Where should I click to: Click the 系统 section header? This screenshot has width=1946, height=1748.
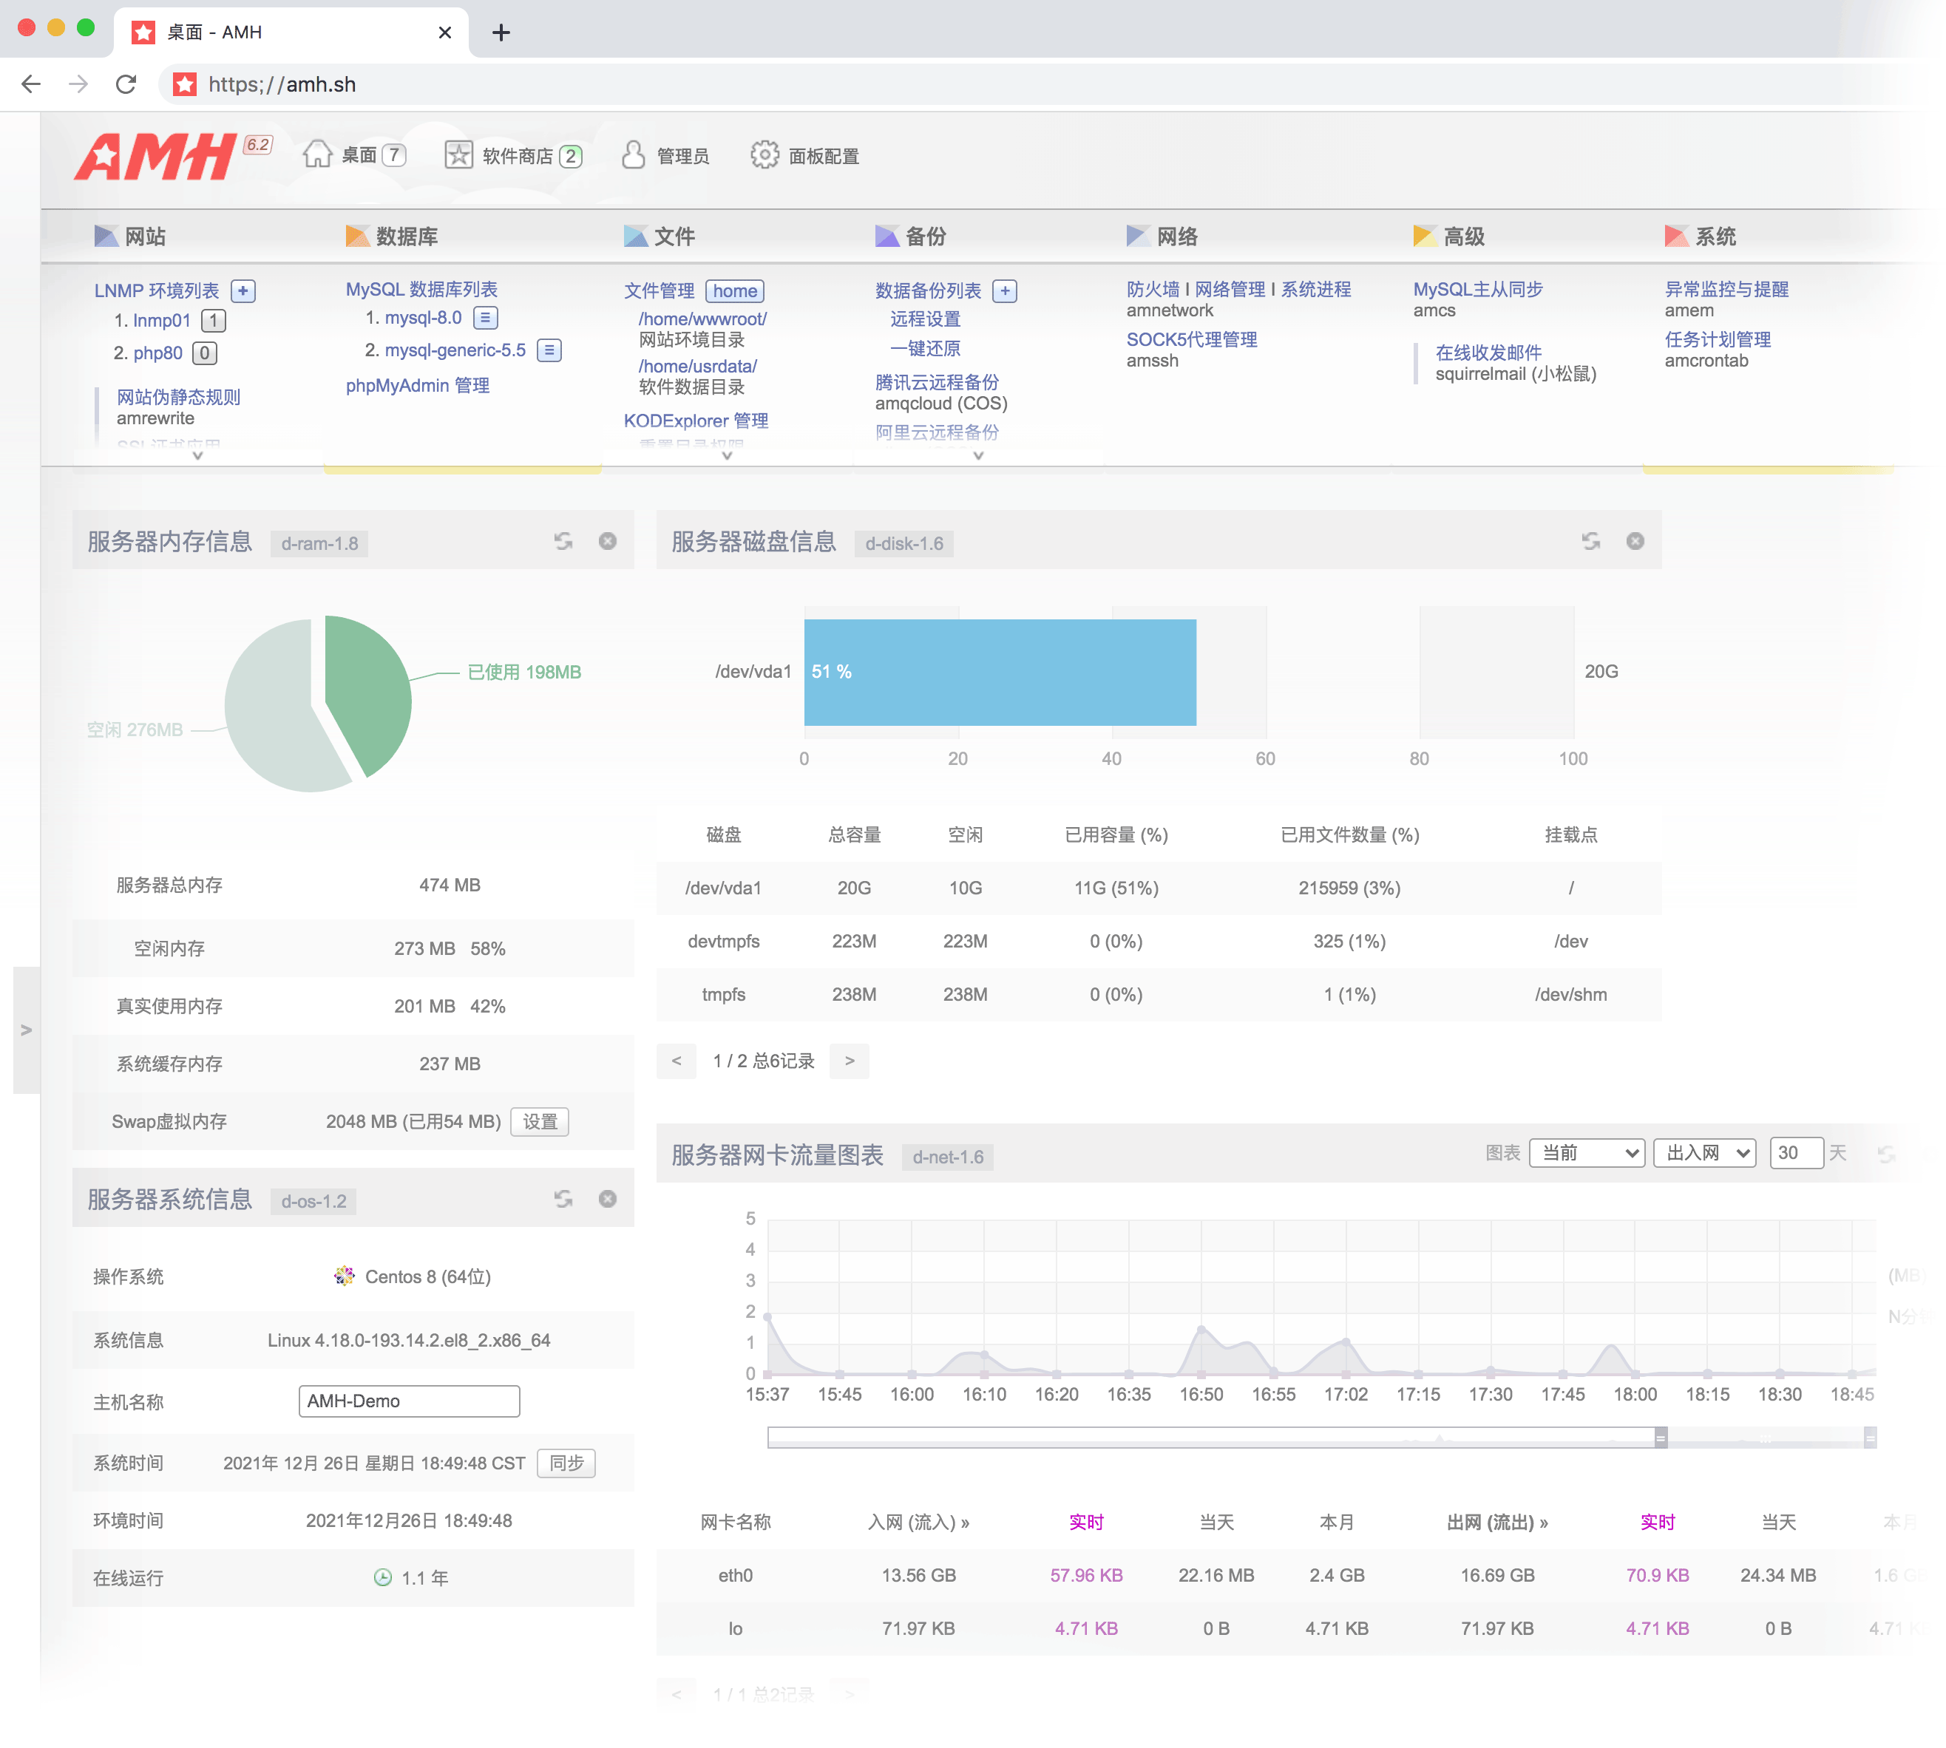[x=1701, y=237]
